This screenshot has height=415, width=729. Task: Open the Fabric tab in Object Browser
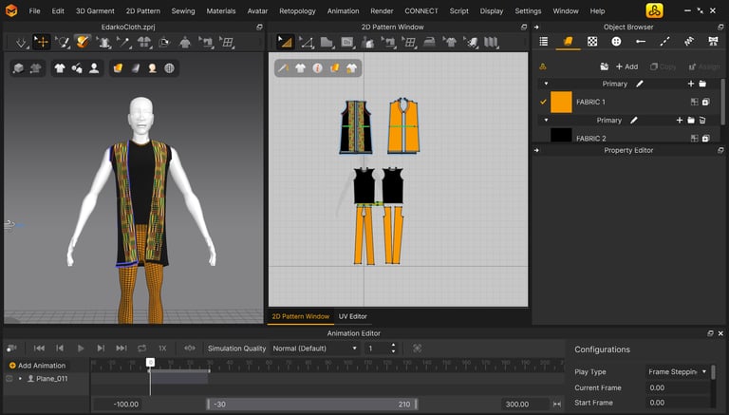click(x=568, y=42)
